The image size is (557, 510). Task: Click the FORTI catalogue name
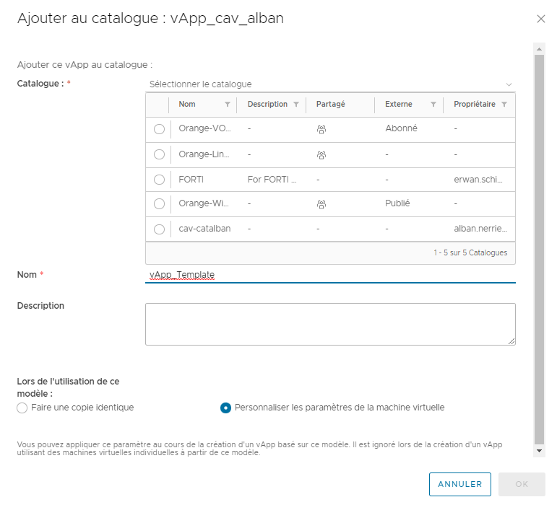191,180
